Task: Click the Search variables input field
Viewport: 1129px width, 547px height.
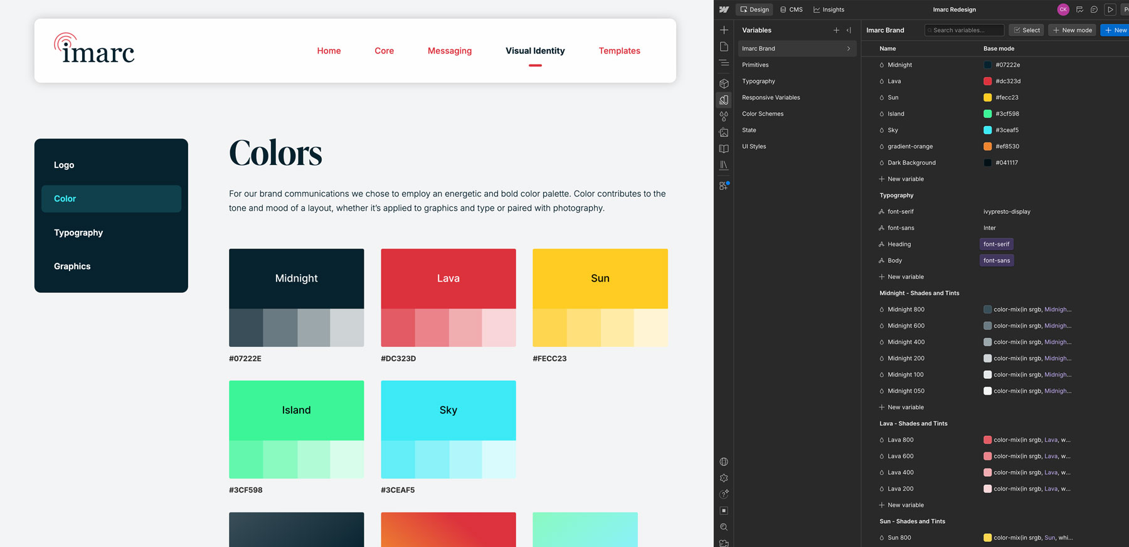Action: pos(965,30)
